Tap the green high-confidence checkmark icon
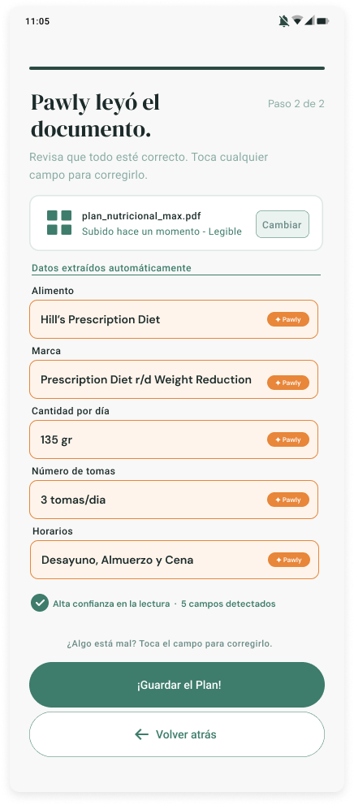The width and height of the screenshot is (354, 805). pos(40,604)
